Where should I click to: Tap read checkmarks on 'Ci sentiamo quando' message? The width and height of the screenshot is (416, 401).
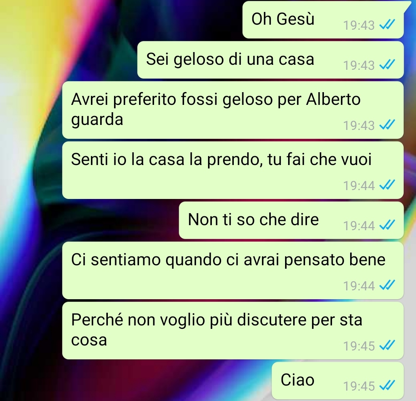(387, 285)
